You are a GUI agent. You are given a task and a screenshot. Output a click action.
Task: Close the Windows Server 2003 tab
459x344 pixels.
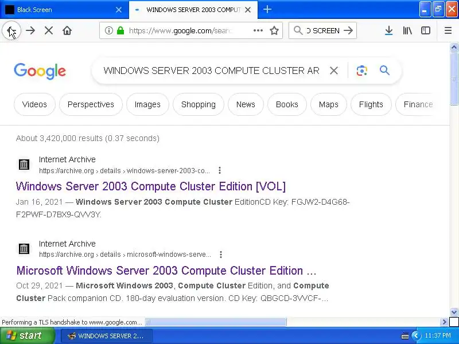248,10
